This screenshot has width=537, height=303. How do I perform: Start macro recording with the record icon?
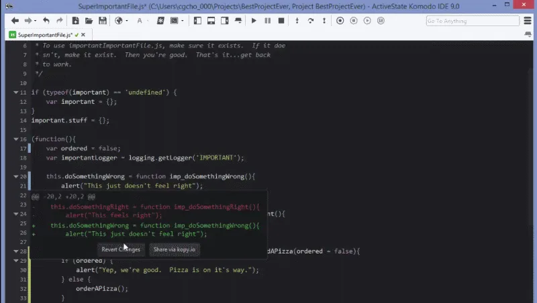[340, 21]
